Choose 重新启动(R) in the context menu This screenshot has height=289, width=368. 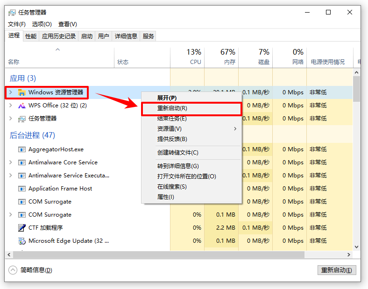[191, 108]
